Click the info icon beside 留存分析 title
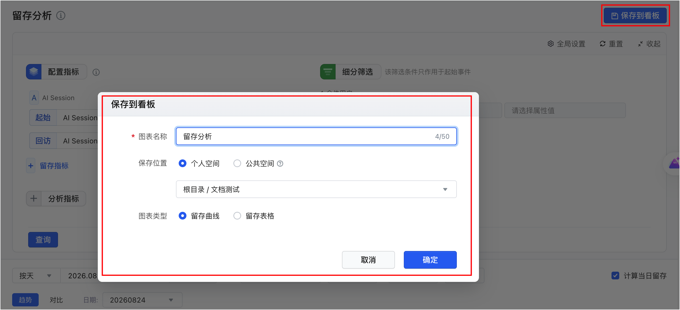Screen dimensions: 680x310 [61, 15]
